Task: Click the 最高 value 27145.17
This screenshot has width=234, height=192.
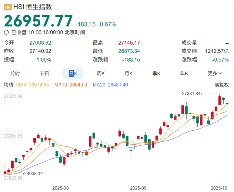Action: point(129,43)
